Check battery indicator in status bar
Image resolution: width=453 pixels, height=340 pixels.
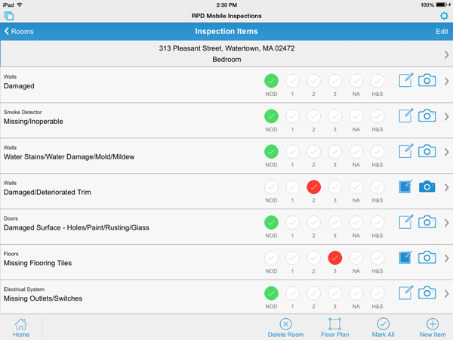tap(442, 5)
